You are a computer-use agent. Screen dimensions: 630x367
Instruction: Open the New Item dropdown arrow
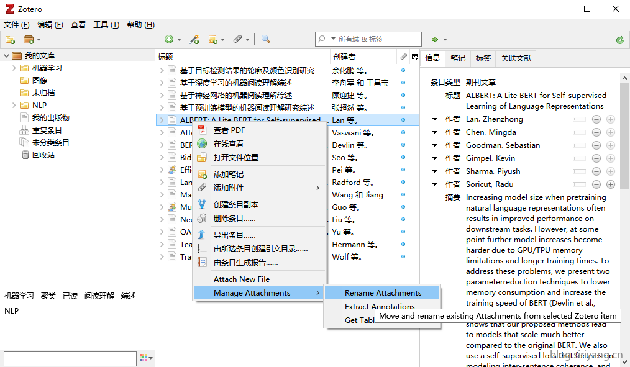(179, 39)
